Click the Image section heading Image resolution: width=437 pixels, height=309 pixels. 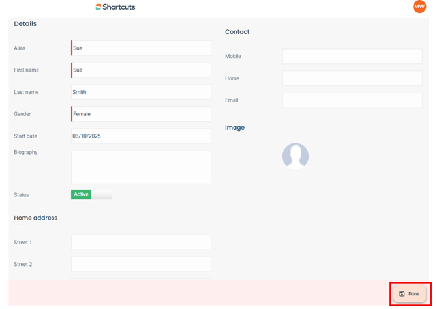coord(235,128)
